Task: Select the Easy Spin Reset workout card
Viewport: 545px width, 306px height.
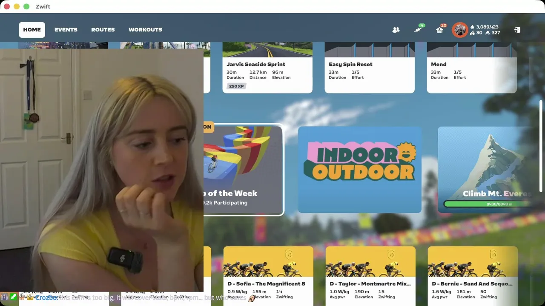Action: pos(370,68)
